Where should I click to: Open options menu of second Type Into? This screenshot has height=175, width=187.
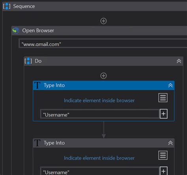163,155
